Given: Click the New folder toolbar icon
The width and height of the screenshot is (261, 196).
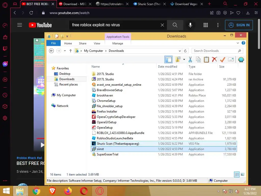Looking at the screenshot, I should pos(178,59).
